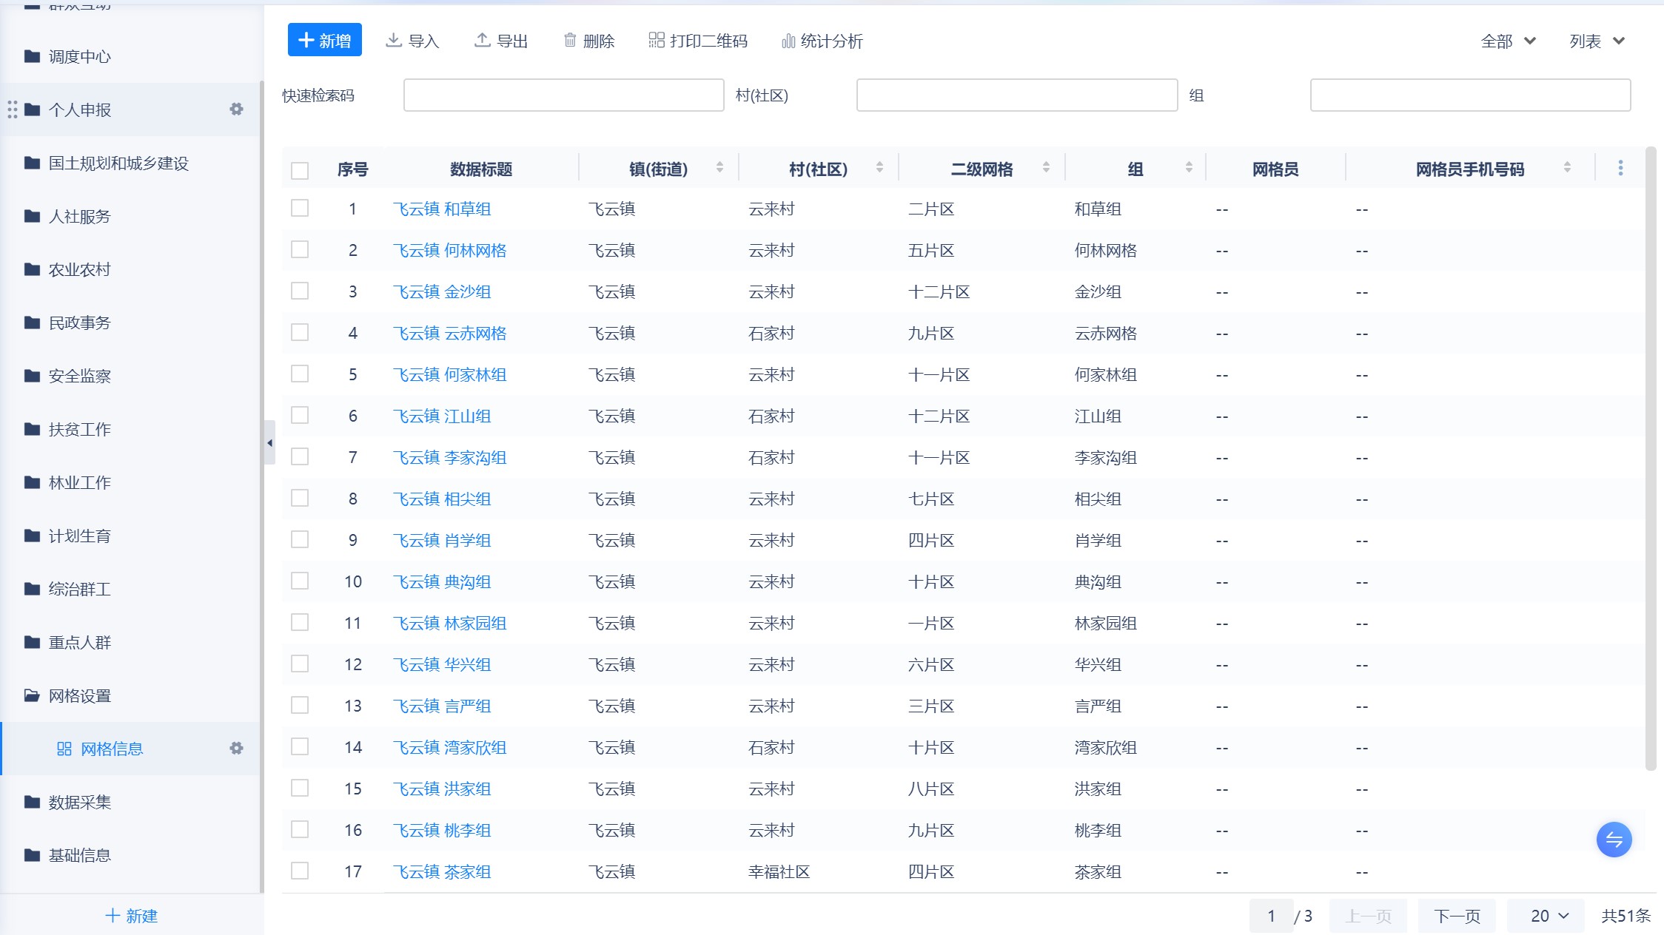
Task: Check the row 15 洪家组 checkbox
Action: click(x=300, y=789)
